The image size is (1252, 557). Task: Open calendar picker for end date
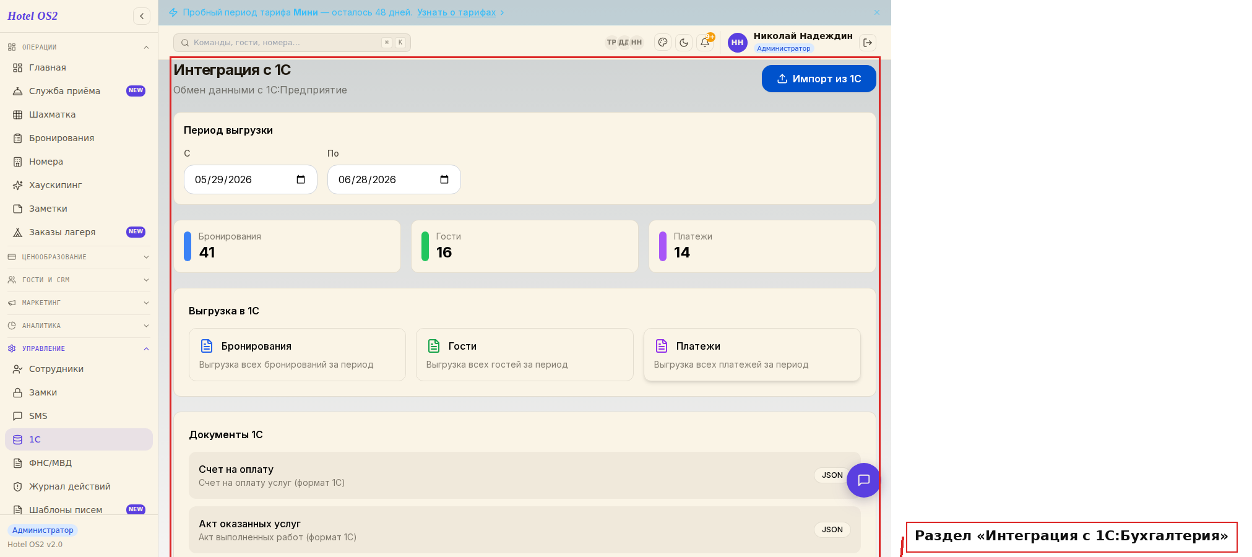pyautogui.click(x=444, y=179)
